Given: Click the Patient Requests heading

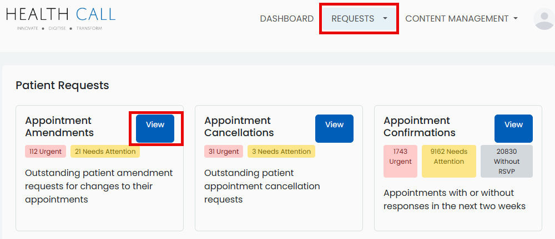Looking at the screenshot, I should coord(62,85).
